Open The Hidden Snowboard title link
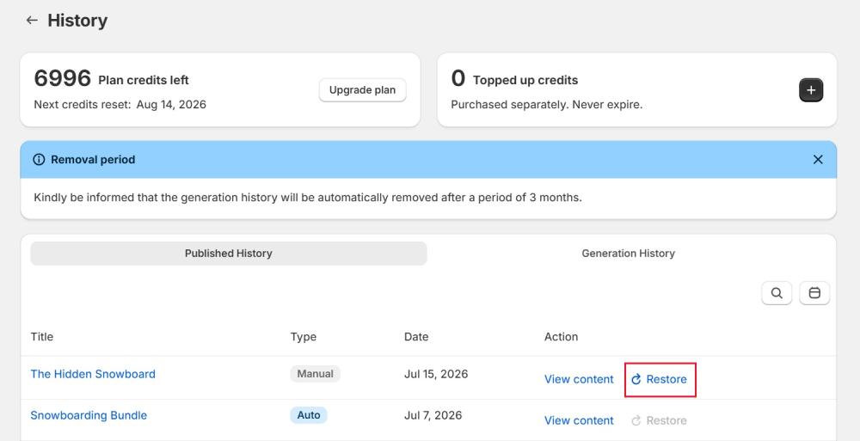Viewport: 860px width, 441px height. [x=93, y=374]
